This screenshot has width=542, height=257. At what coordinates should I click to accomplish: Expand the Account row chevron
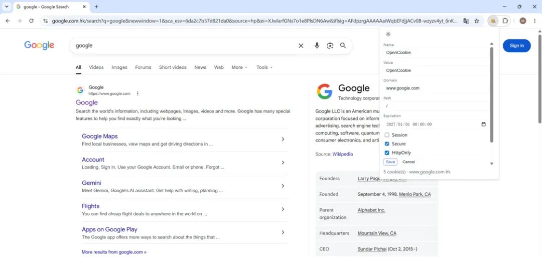(283, 163)
